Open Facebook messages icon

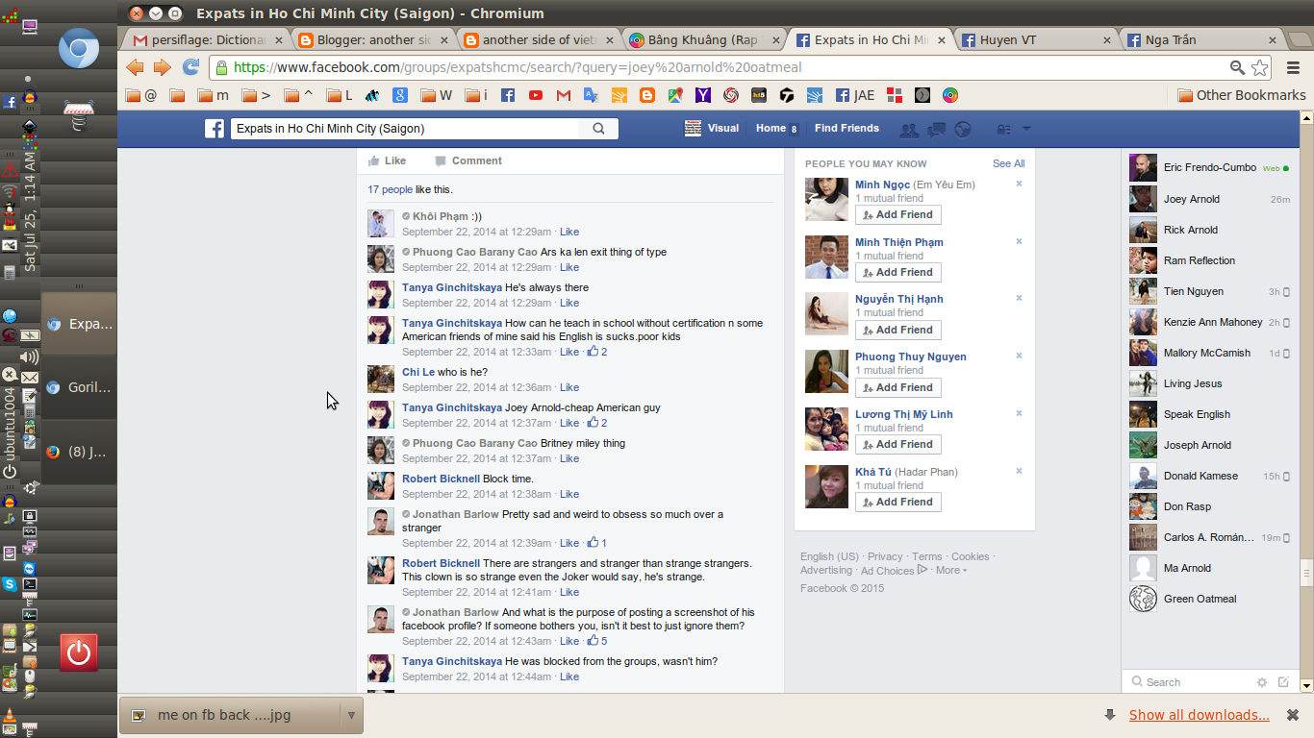point(935,130)
